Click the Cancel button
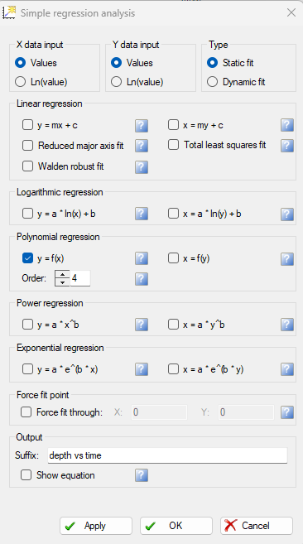Viewport: 303px width, 544px height. [257, 526]
